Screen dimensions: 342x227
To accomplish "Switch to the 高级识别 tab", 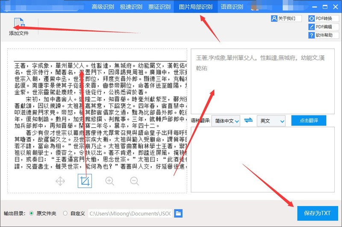I will click(x=103, y=7).
